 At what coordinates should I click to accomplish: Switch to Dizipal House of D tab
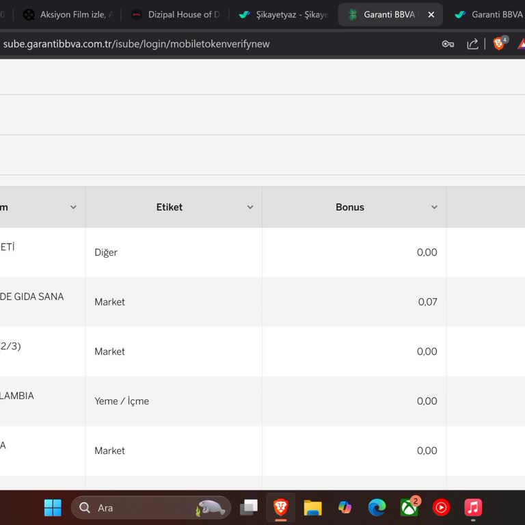[x=176, y=15]
